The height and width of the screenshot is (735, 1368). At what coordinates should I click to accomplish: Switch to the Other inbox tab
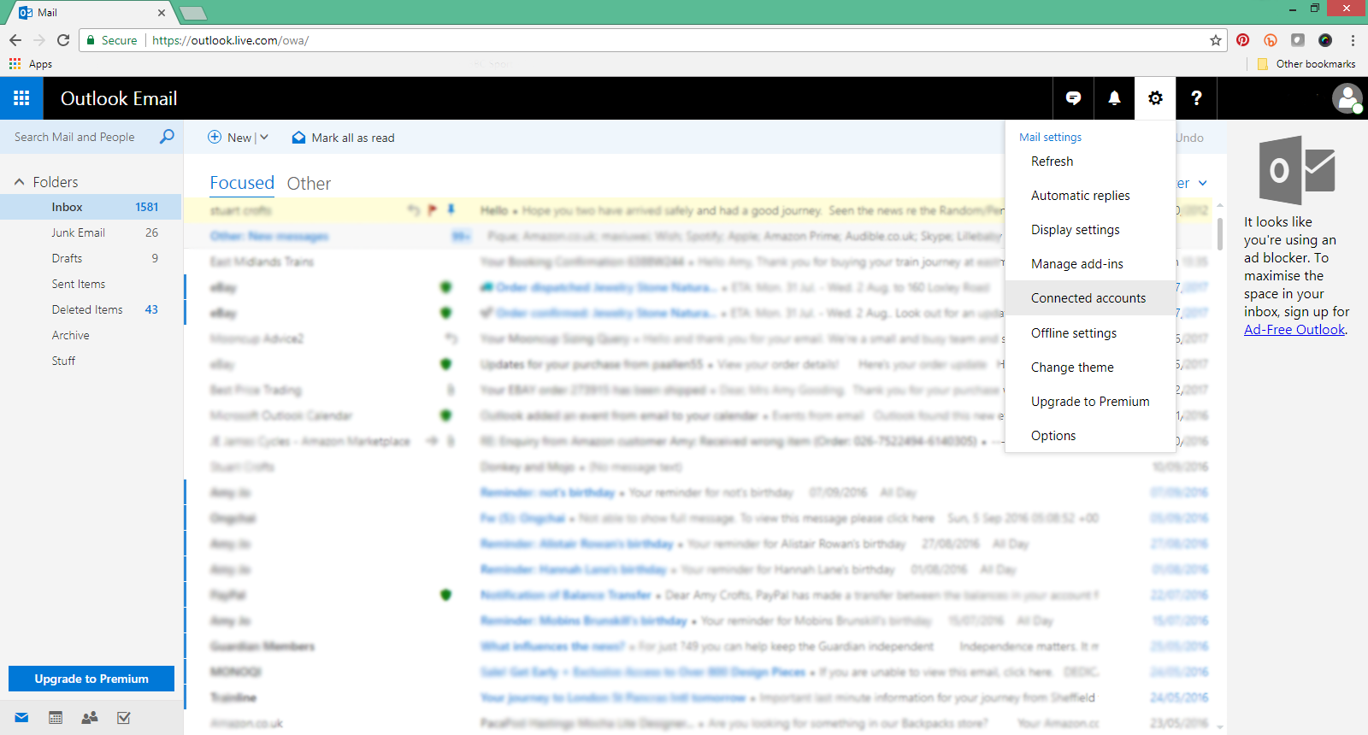pos(309,184)
